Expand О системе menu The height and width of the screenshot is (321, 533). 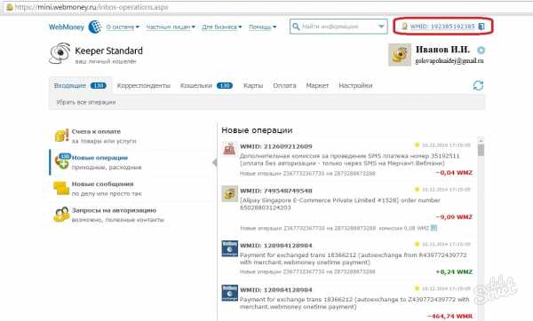[x=123, y=27]
